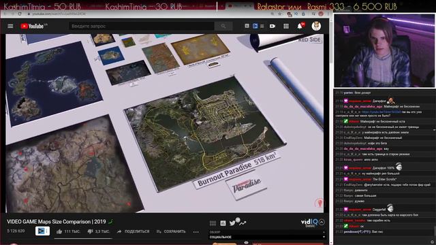Dislike the video with thumbs down
Viewport: 436px width, 245px height.
point(99,231)
